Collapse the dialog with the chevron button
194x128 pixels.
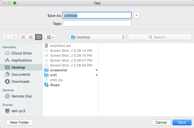(136, 15)
